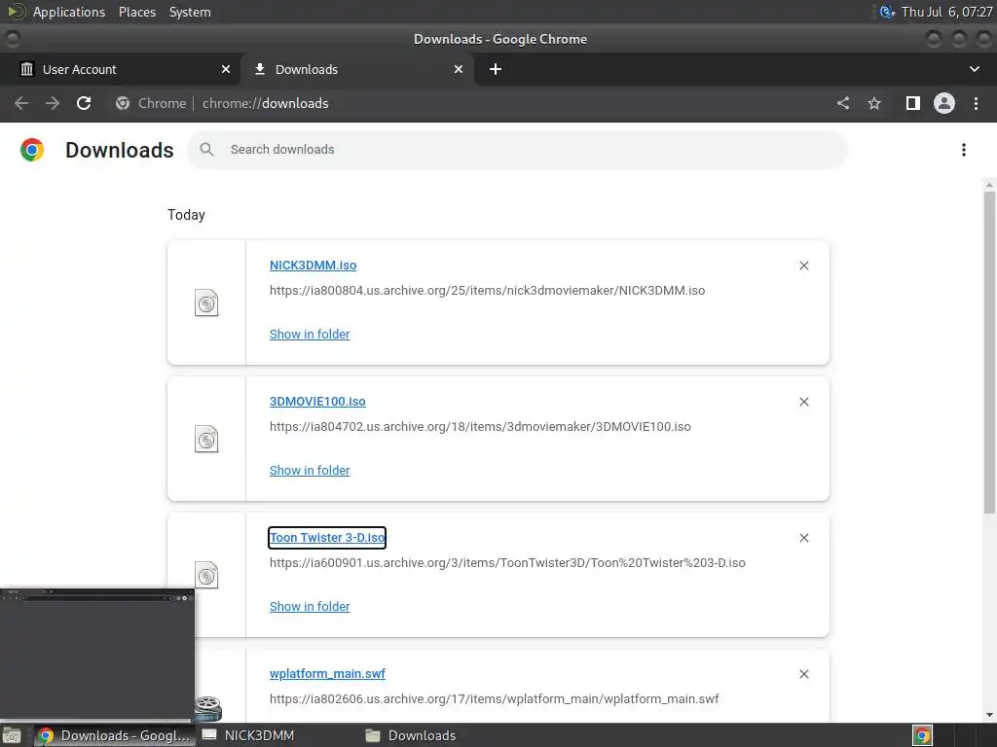Image resolution: width=997 pixels, height=747 pixels.
Task: Open the Toon Twister 3-D.iso link
Action: pyautogui.click(x=327, y=537)
